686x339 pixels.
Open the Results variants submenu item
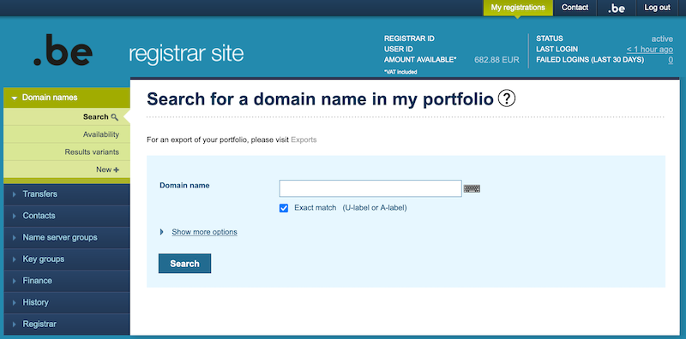[67, 152]
